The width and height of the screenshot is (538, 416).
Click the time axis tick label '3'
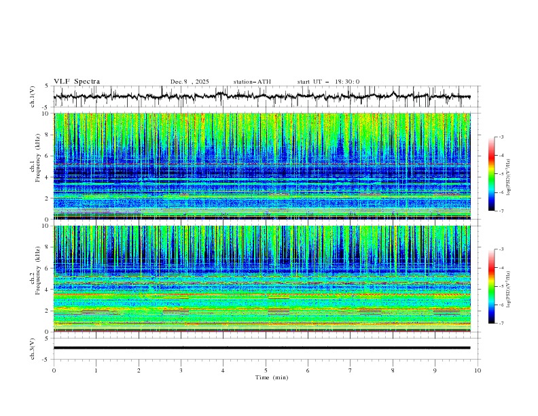pos(181,370)
